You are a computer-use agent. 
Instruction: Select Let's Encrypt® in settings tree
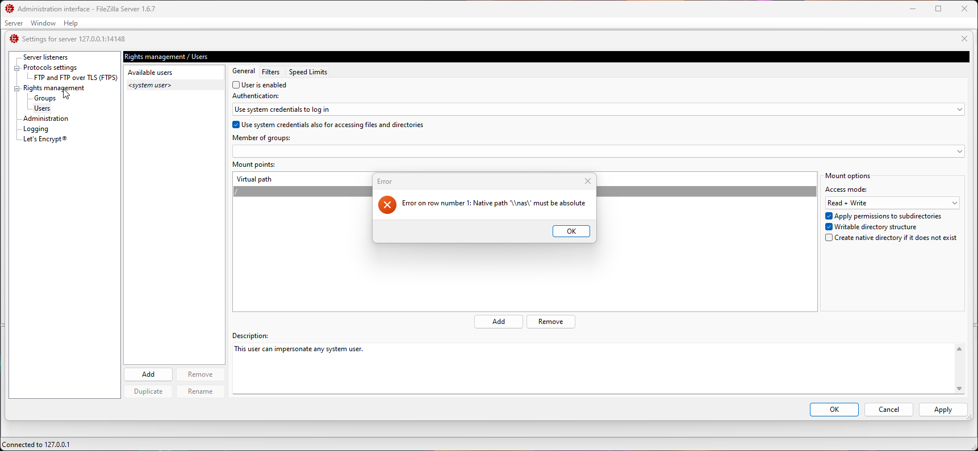click(x=45, y=139)
